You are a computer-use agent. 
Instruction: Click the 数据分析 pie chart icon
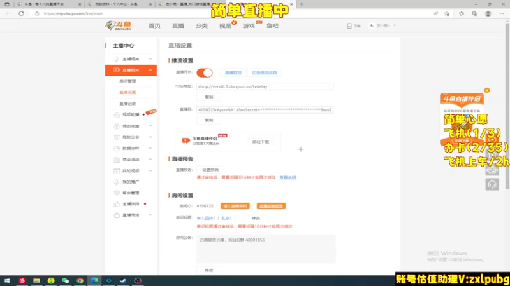pos(117,148)
